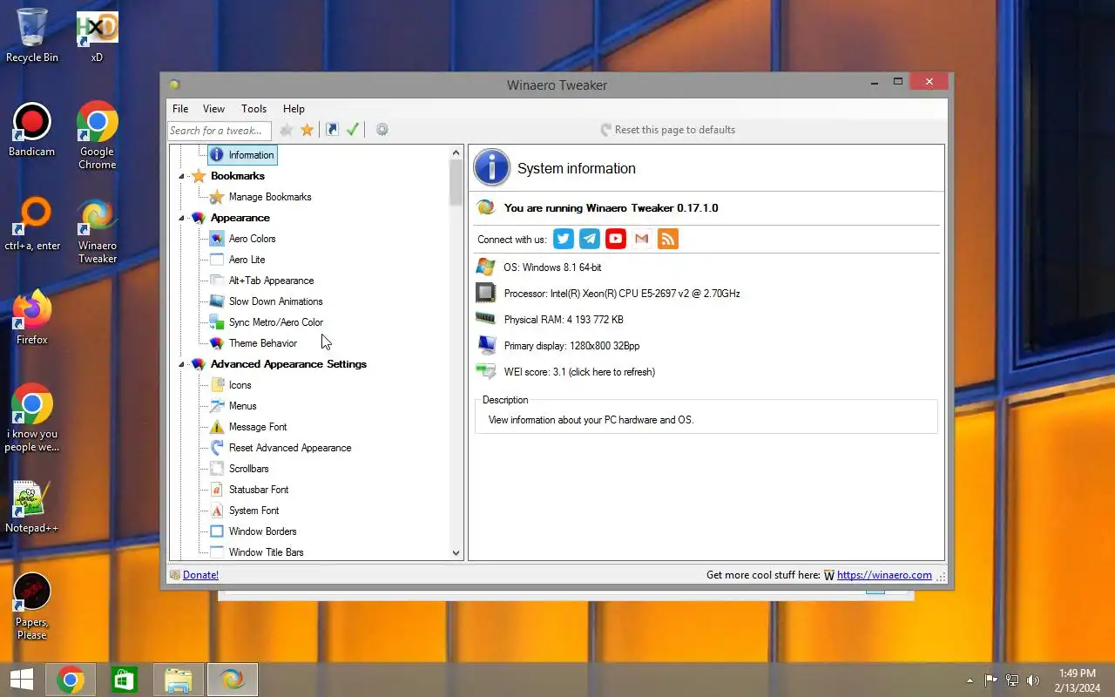The height and width of the screenshot is (697, 1115).
Task: Collapse the Bookmarks tree group
Action: point(182,177)
